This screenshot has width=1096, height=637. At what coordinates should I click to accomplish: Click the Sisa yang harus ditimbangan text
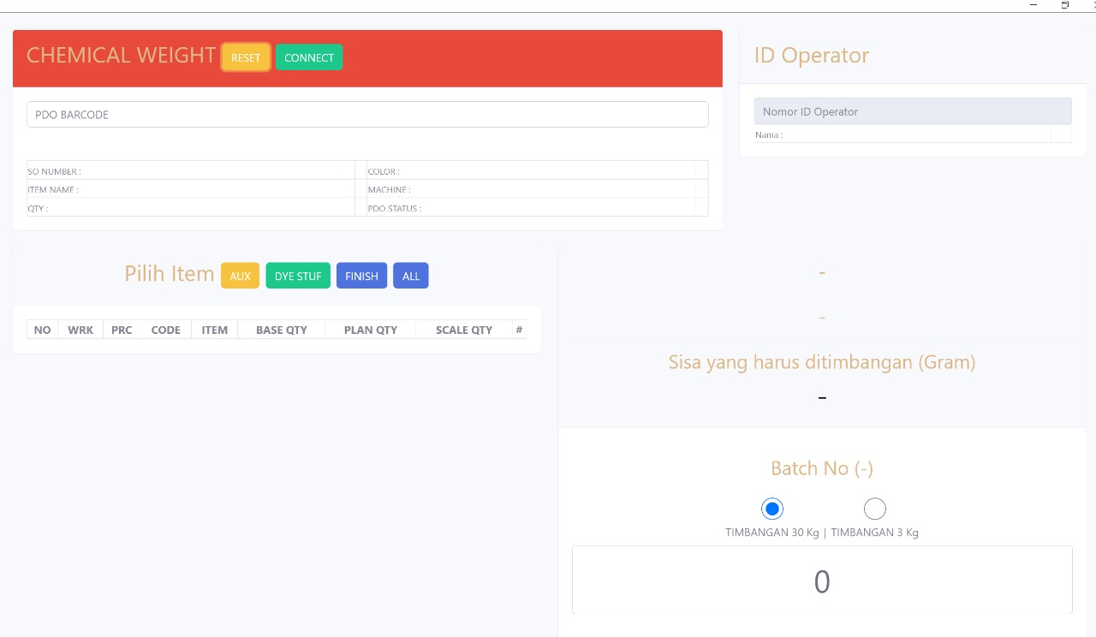pyautogui.click(x=822, y=362)
